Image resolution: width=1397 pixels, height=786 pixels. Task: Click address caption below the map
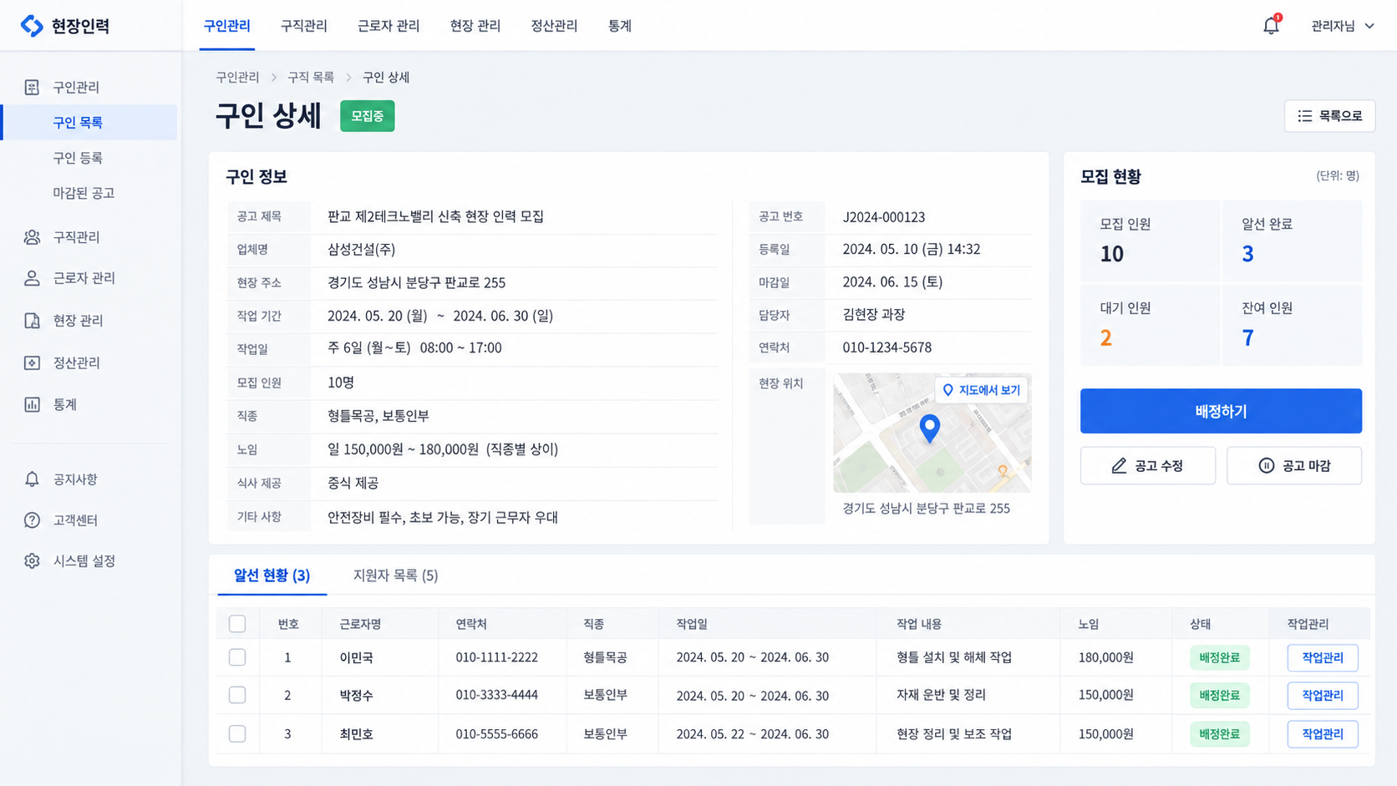(x=926, y=508)
